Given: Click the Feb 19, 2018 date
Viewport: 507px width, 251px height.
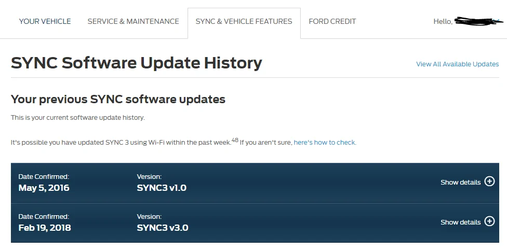Looking at the screenshot, I should coord(45,228).
